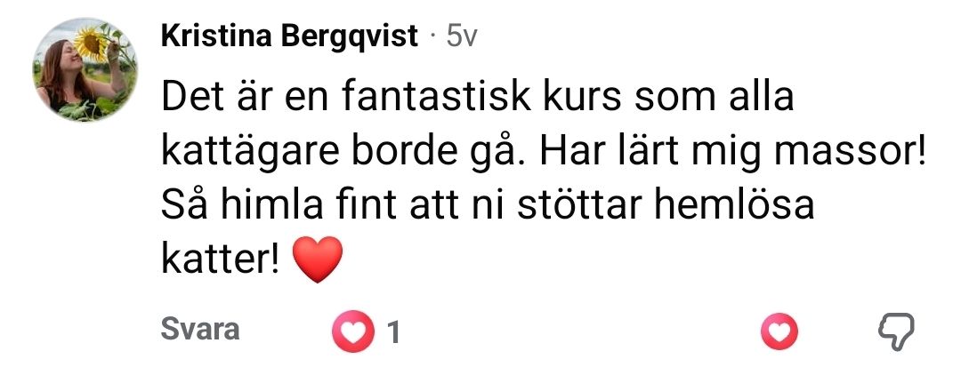This screenshot has height=375, width=961.
Task: Click the red heart emoji after "katter!"
Action: click(x=317, y=259)
